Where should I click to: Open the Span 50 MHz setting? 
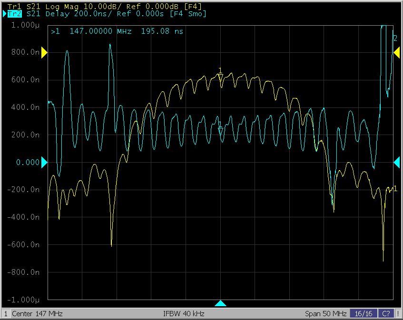coord(325,314)
